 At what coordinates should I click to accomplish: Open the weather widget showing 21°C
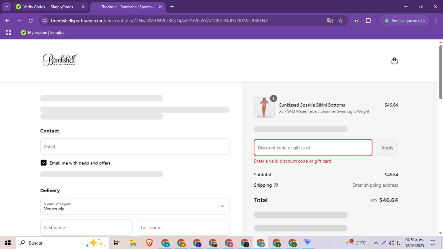tap(356, 243)
